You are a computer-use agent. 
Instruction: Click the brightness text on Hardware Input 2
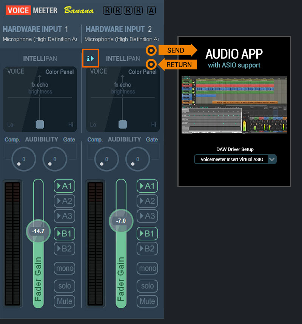(x=123, y=92)
